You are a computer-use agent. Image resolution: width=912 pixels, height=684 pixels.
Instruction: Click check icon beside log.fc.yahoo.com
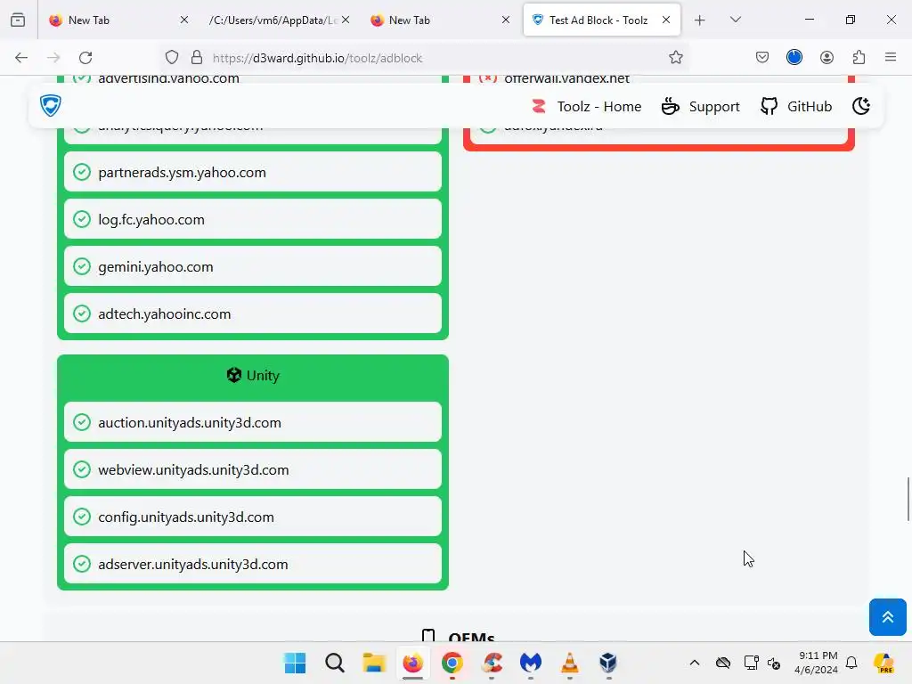pos(82,219)
